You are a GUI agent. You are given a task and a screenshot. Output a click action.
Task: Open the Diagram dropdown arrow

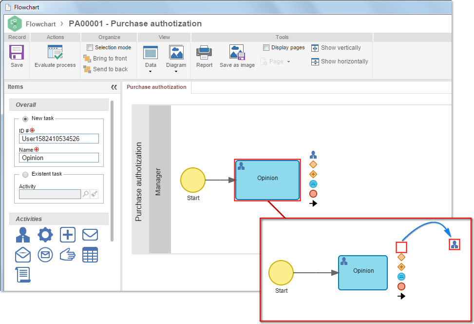tap(176, 71)
